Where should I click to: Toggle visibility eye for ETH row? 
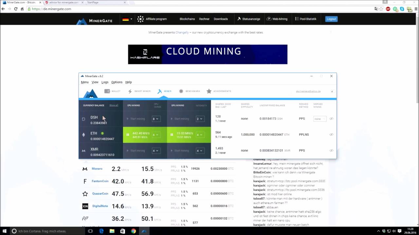pyautogui.click(x=331, y=134)
